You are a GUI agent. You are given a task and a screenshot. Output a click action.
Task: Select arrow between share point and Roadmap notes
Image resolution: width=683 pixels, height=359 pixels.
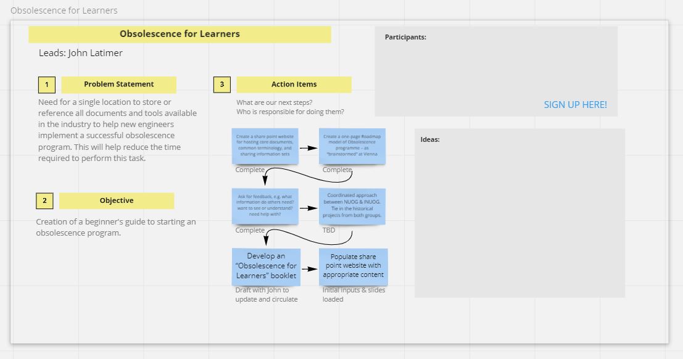(308, 148)
